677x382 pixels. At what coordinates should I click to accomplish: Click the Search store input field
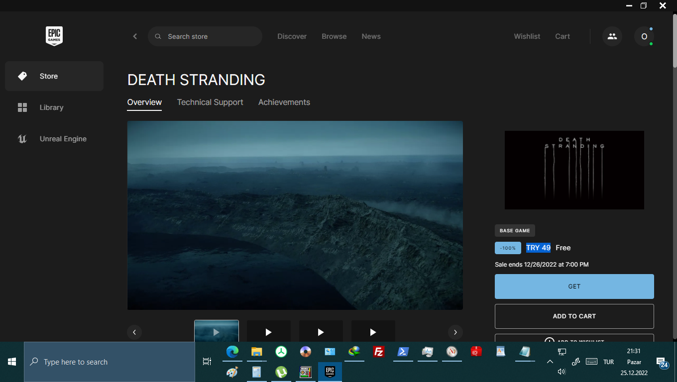pyautogui.click(x=205, y=36)
